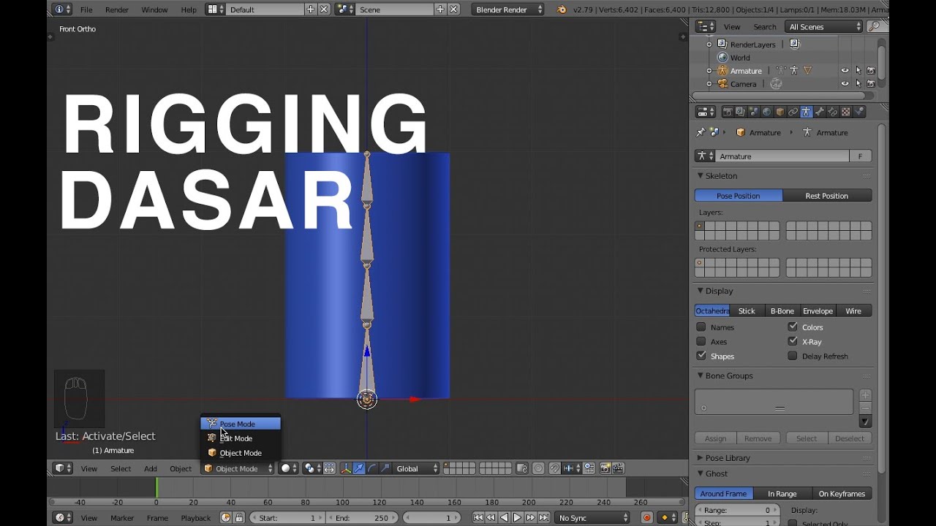Click the outliner search magnifier icon
Image resolution: width=936 pixels, height=526 pixels.
coord(873,26)
